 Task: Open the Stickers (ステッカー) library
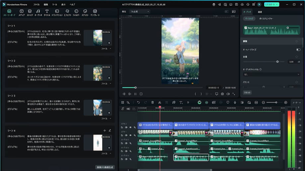(x=85, y=13)
